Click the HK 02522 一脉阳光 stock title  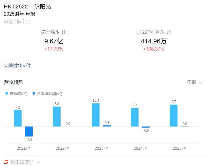[27, 7]
